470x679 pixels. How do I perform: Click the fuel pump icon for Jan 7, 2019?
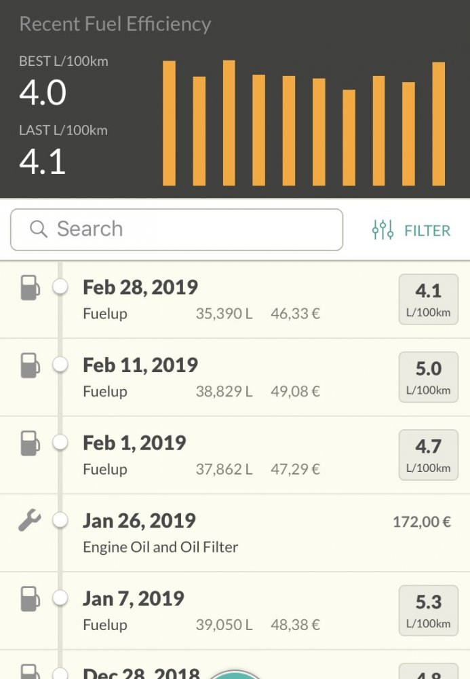(30, 599)
